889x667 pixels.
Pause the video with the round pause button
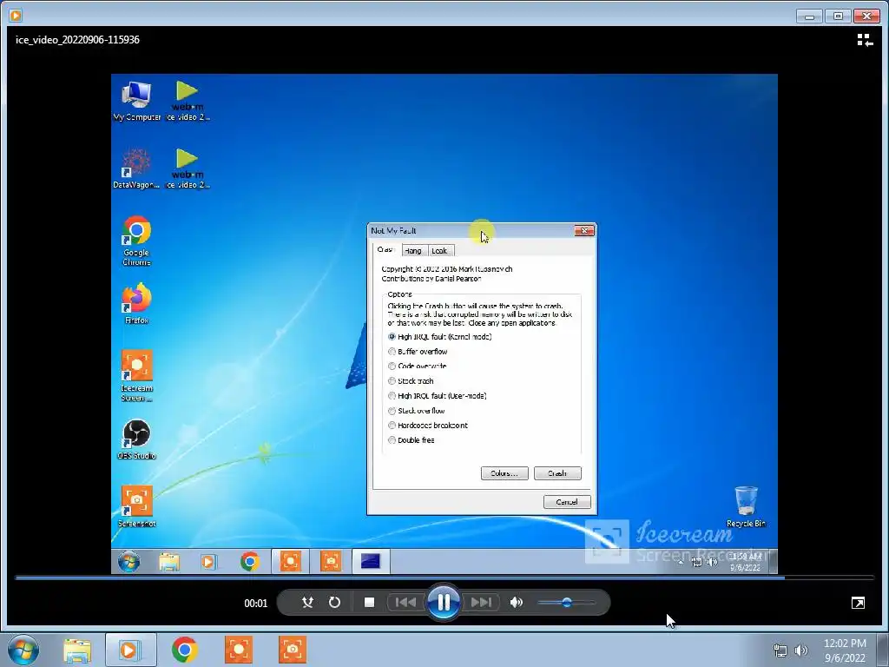point(444,602)
